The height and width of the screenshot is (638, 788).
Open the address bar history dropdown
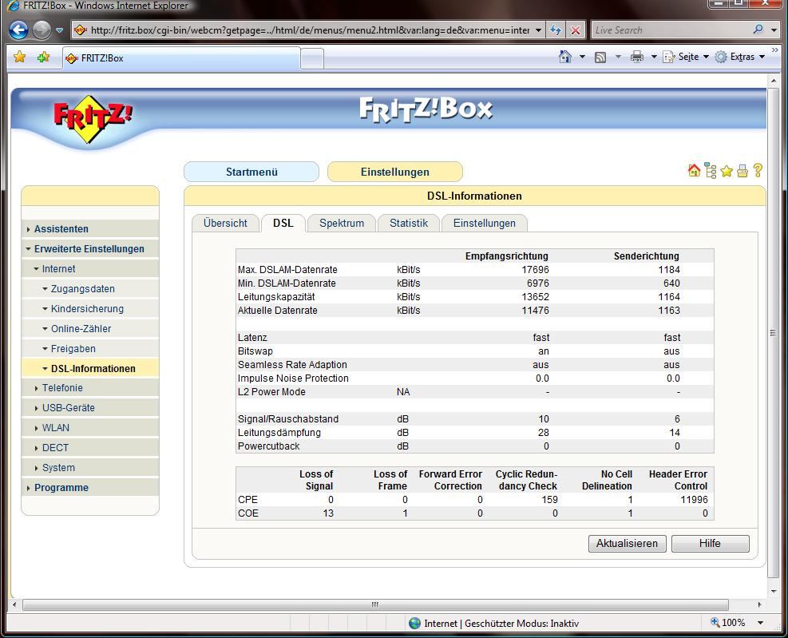(x=538, y=30)
